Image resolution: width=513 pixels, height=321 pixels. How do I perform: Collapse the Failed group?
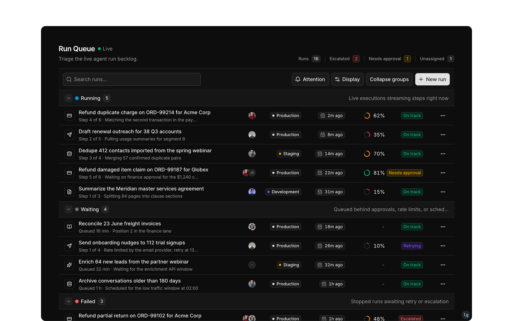69,301
